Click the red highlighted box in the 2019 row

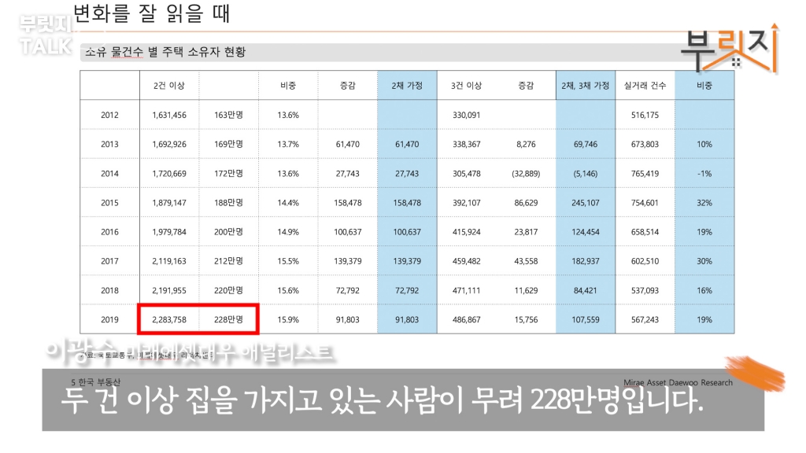pyautogui.click(x=198, y=319)
